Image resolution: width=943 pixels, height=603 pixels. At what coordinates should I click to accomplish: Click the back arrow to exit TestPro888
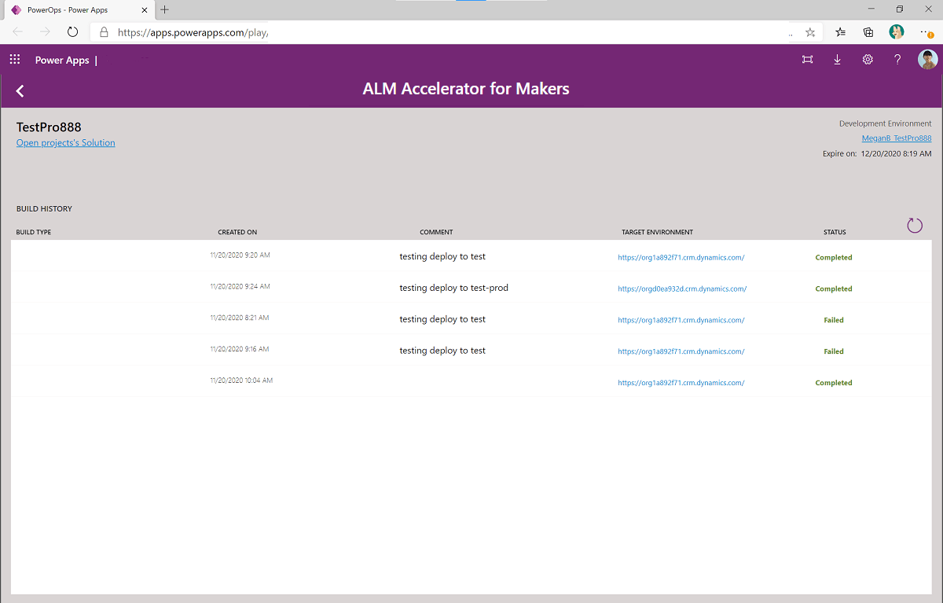(x=19, y=90)
